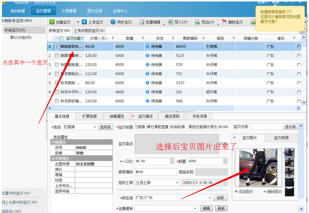
Task: Click the 一口价 spinner arrows
Action: click(x=172, y=161)
